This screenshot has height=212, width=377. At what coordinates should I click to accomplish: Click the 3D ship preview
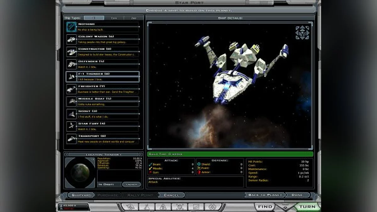point(230,85)
